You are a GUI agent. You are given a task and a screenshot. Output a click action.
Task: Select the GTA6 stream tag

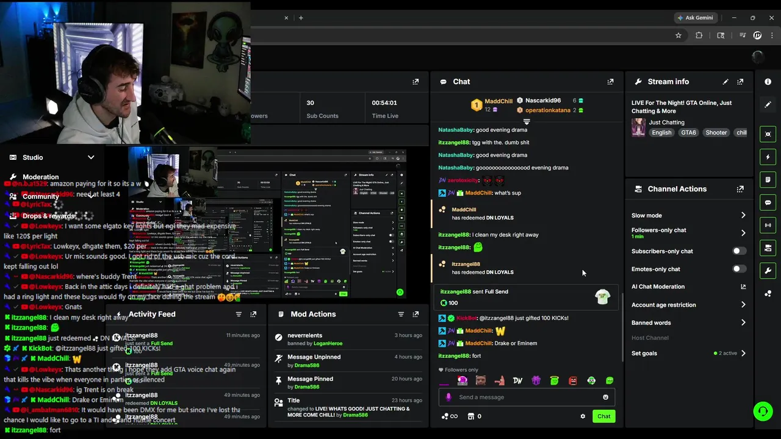pos(688,132)
